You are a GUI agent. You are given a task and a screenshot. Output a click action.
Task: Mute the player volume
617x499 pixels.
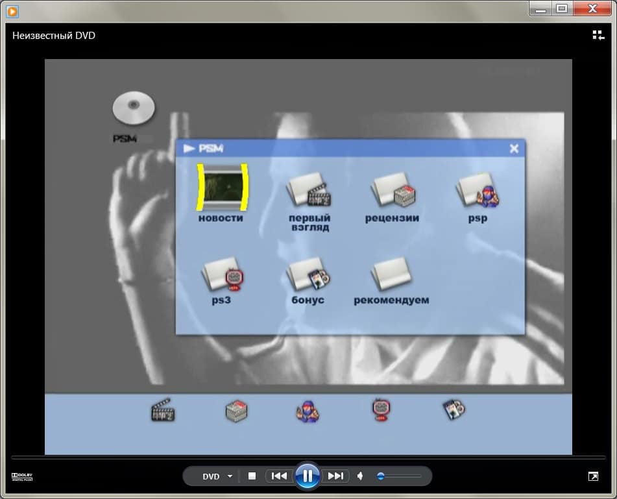[360, 476]
